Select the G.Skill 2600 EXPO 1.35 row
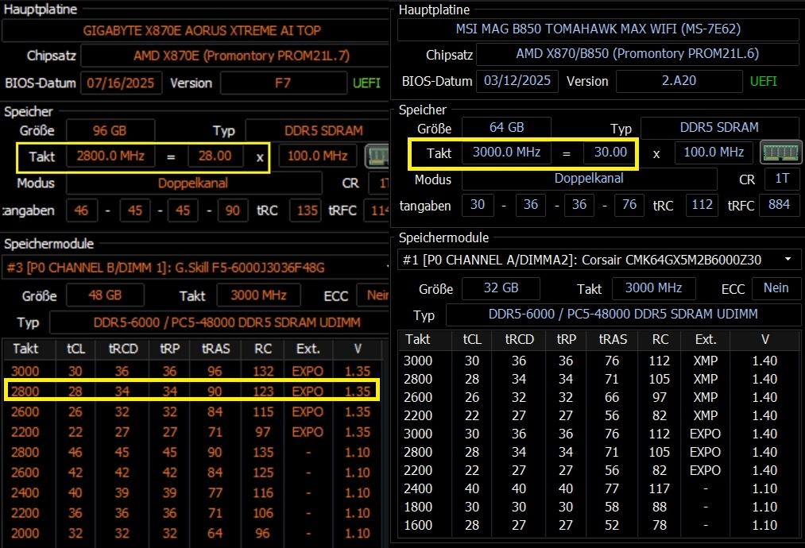This screenshot has width=805, height=548. click(x=192, y=411)
